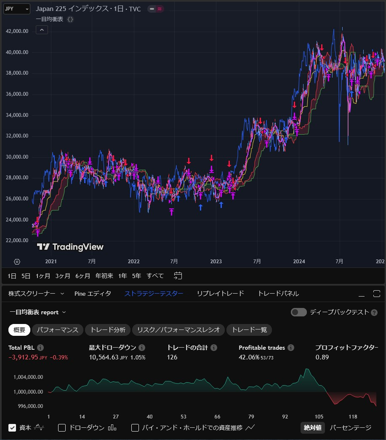Screen dimensions: 386x440
Task: Open the JPY currency dropdown
Action: 16,9
